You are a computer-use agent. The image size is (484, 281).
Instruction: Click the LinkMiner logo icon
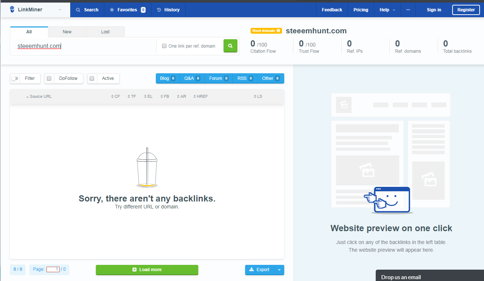12,10
